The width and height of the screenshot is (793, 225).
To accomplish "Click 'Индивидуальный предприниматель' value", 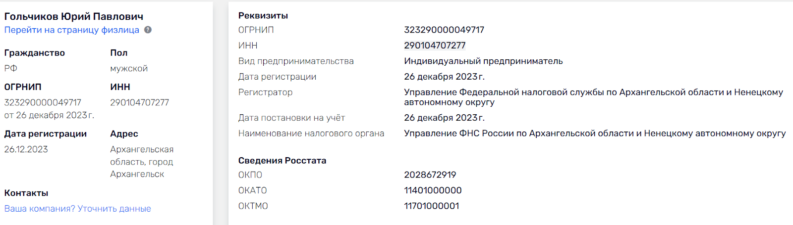I will click(483, 61).
